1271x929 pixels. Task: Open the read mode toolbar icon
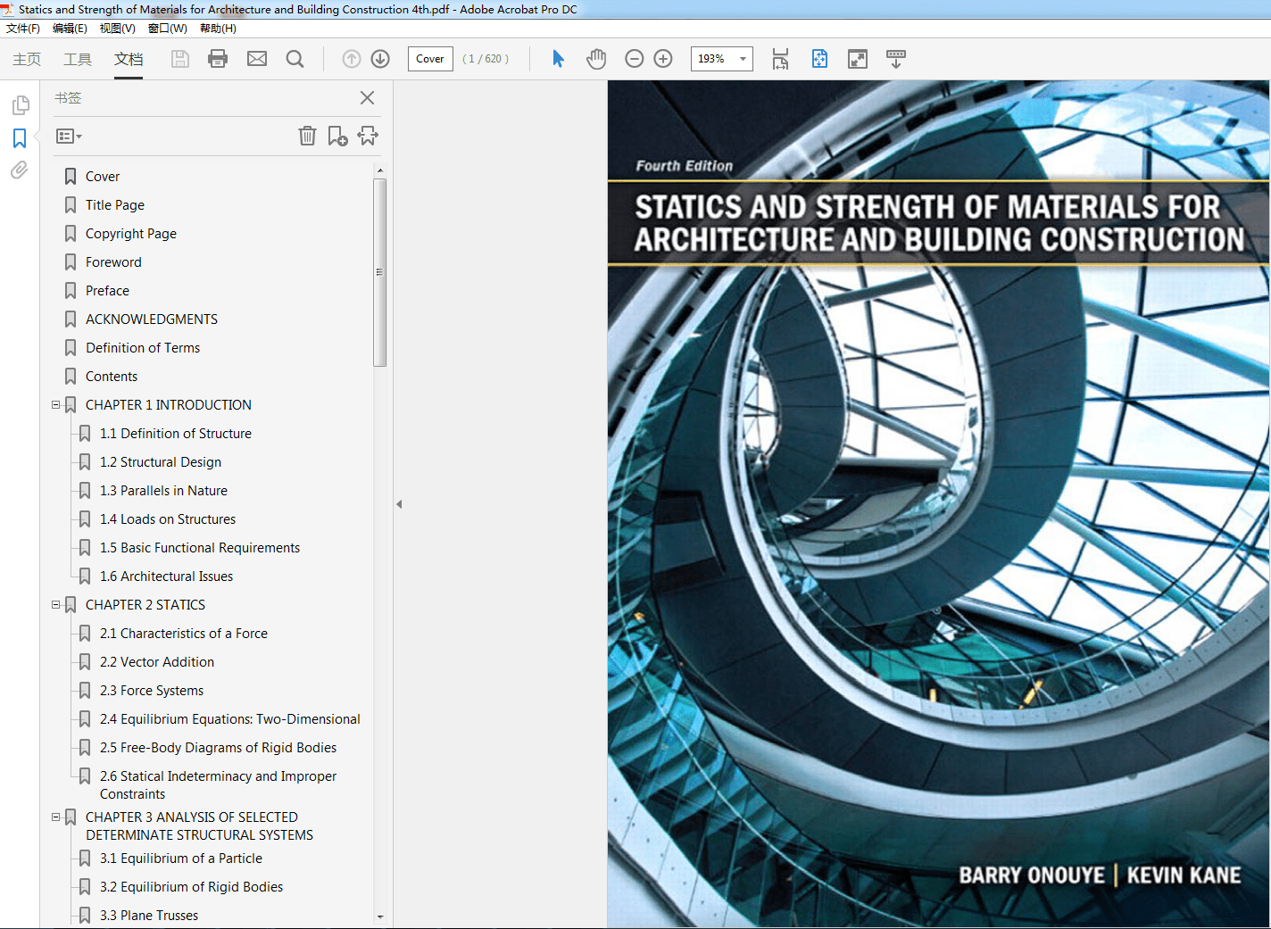[x=896, y=59]
